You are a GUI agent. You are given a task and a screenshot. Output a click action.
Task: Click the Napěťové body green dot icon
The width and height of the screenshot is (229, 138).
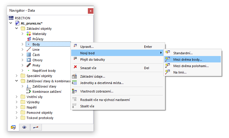point(29,70)
